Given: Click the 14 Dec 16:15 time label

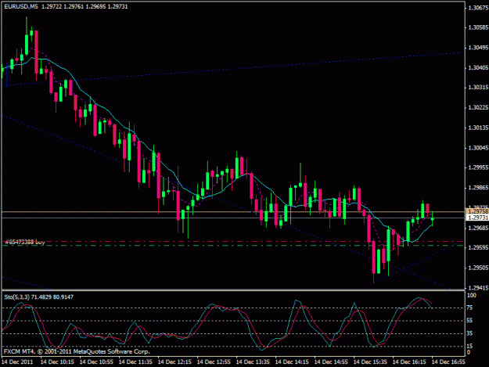Looking at the screenshot, I should [409, 362].
